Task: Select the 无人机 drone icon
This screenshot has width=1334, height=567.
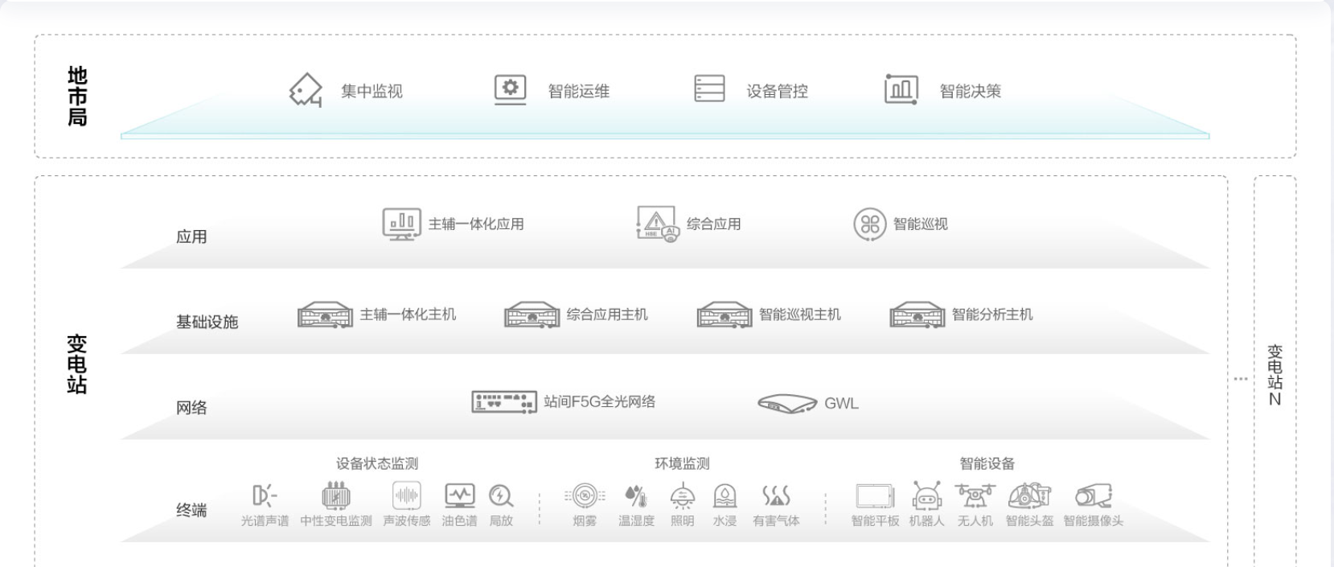Action: tap(975, 495)
